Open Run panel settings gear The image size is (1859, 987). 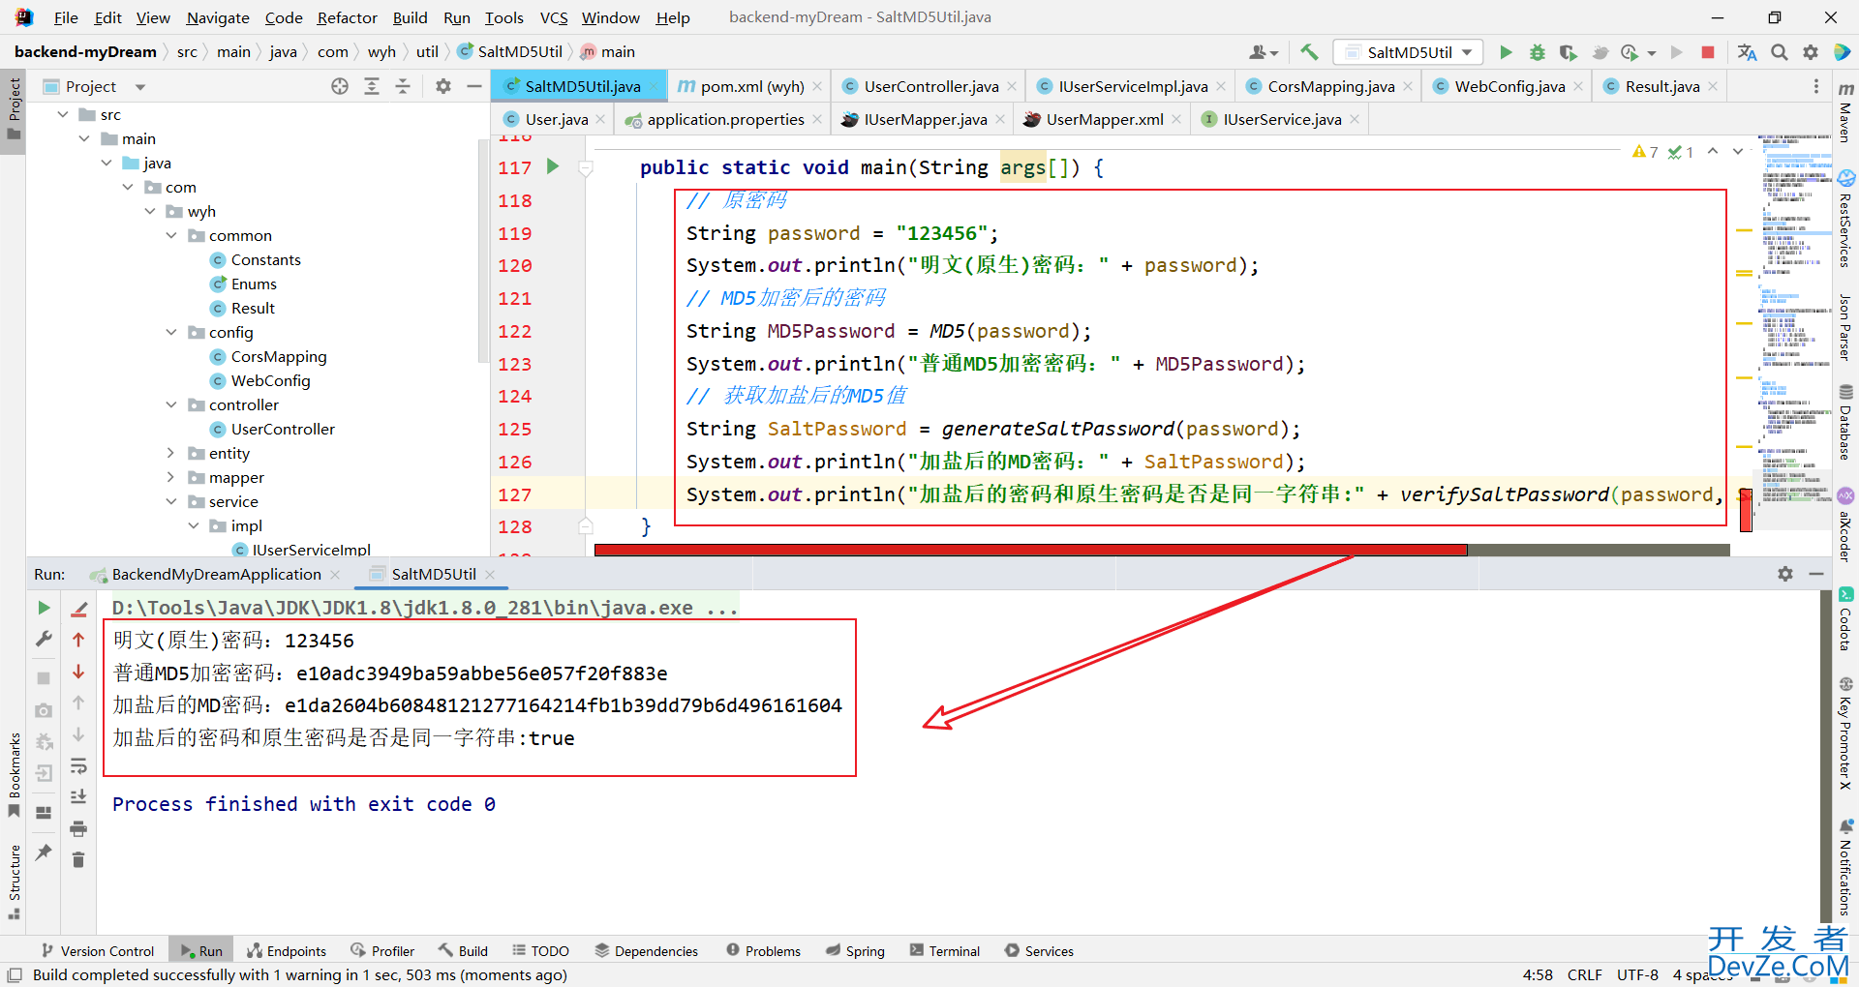pyautogui.click(x=1785, y=574)
